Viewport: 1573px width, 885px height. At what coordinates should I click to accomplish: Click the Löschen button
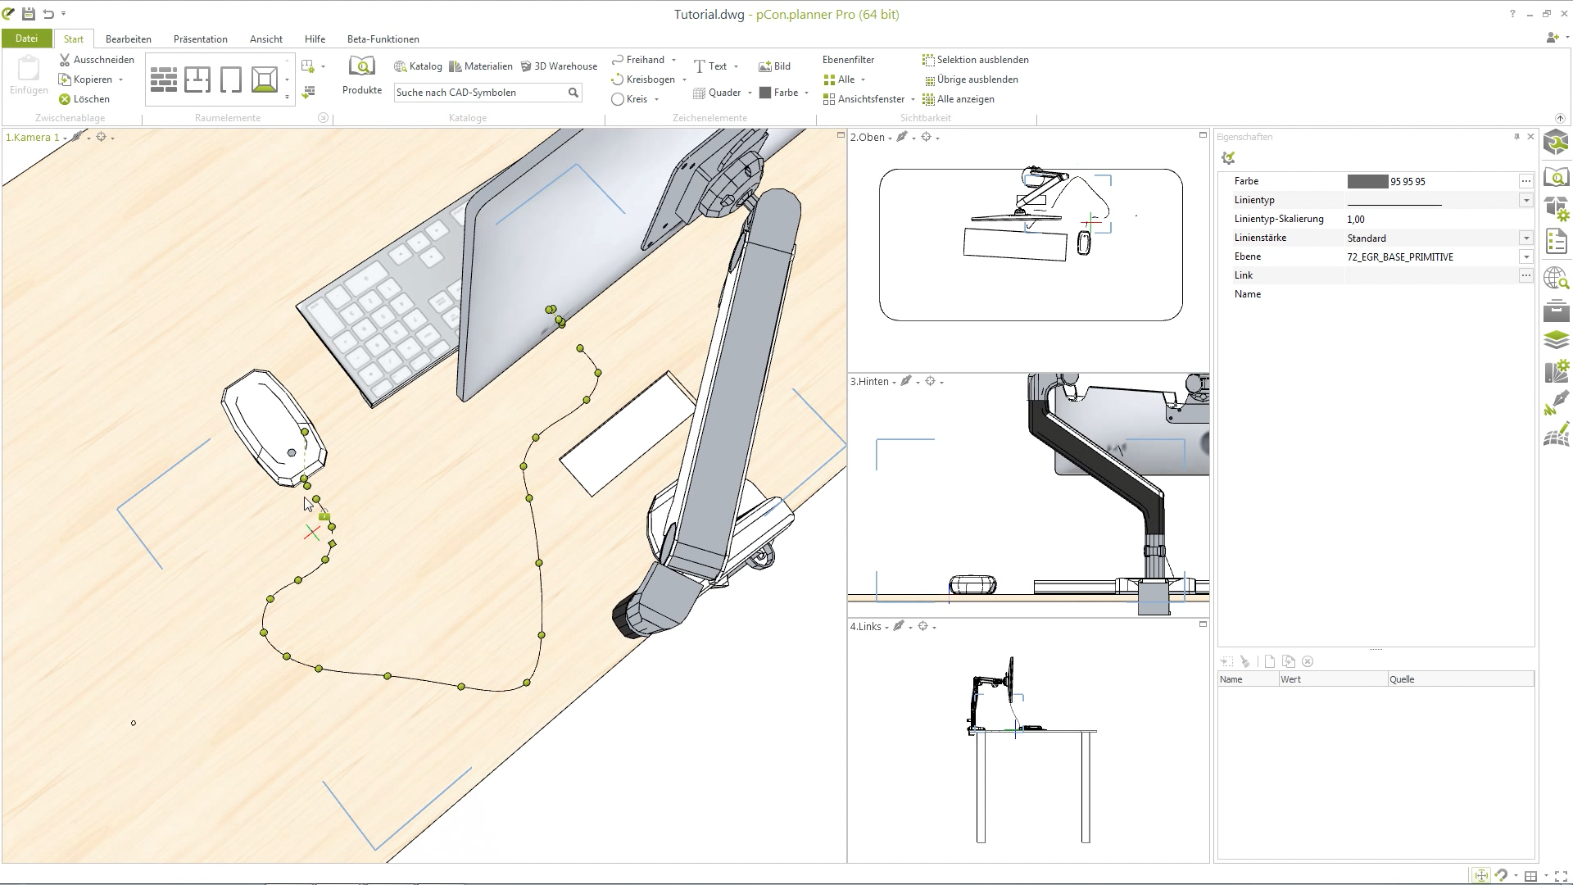point(84,99)
